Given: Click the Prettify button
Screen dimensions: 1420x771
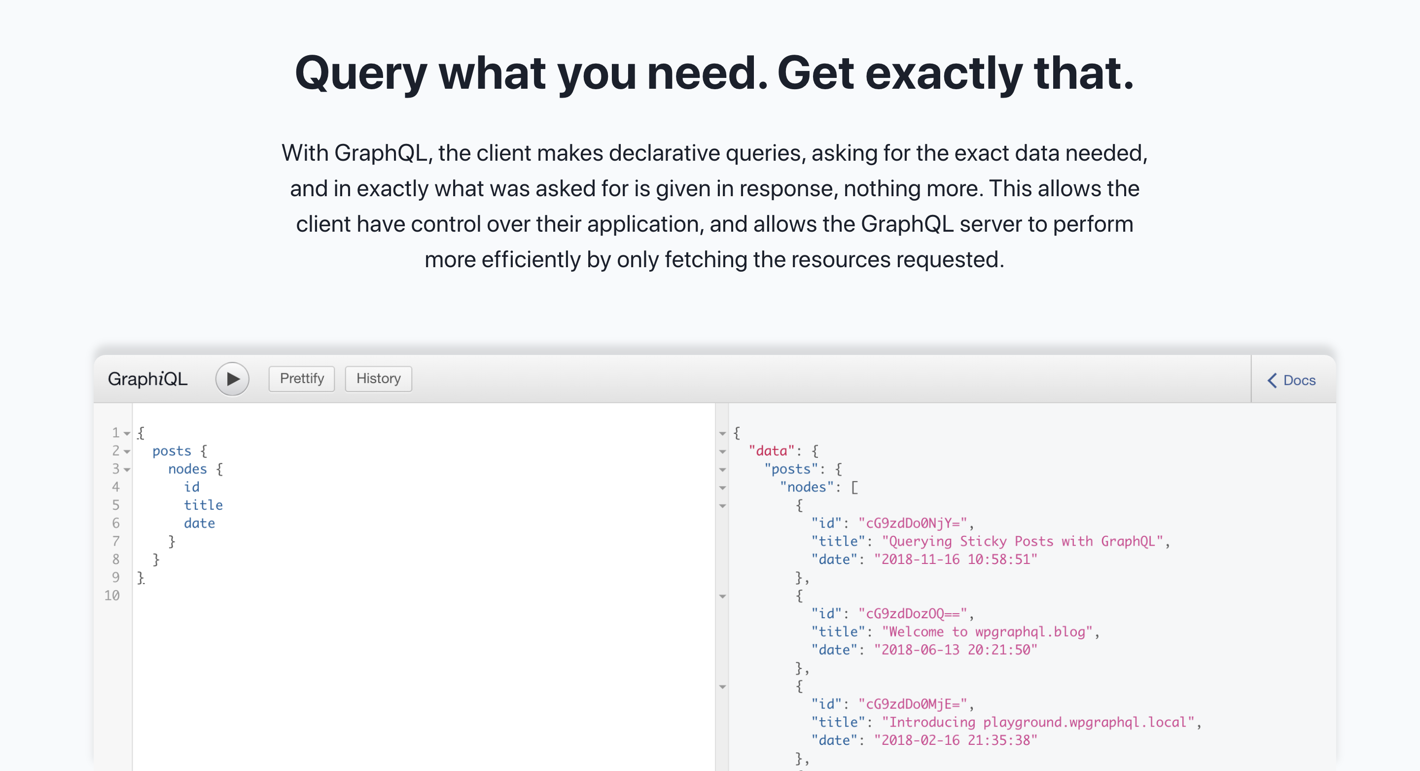Looking at the screenshot, I should [x=302, y=379].
